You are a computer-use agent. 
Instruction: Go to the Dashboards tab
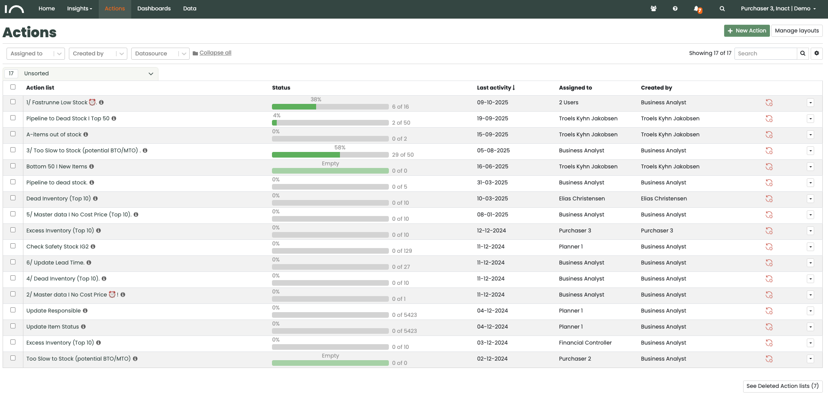(154, 9)
